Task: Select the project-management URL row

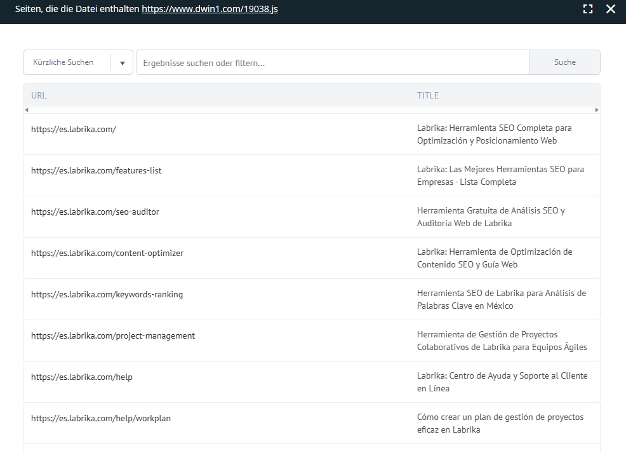Action: click(x=311, y=341)
